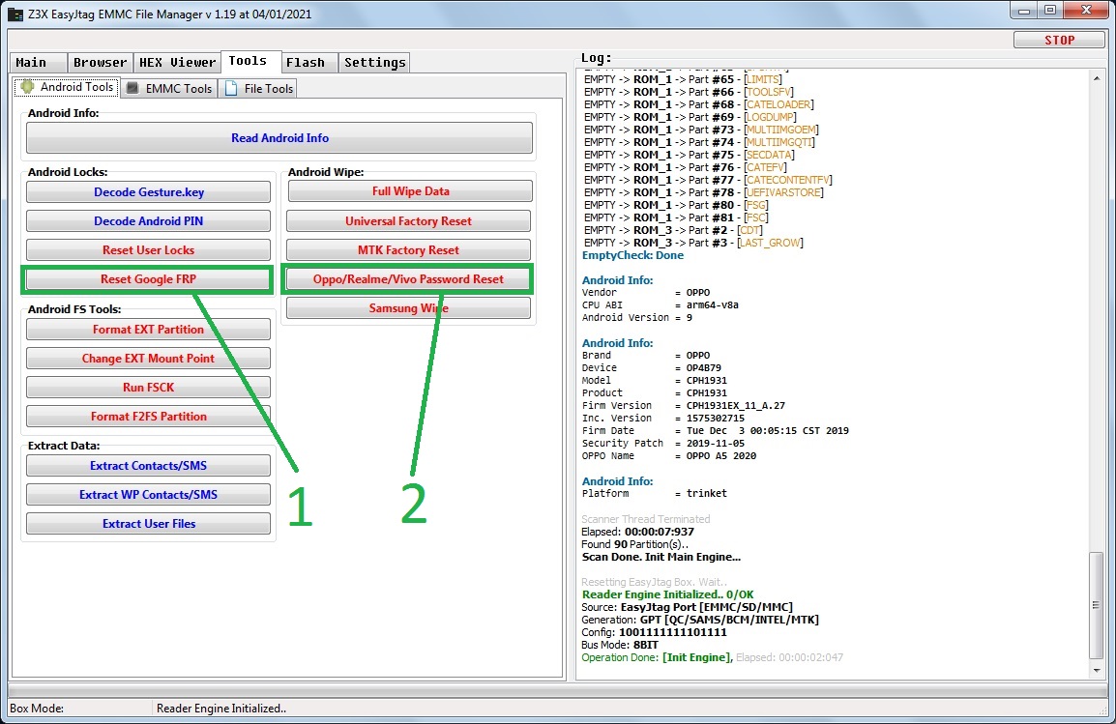Open the Settings tab
Viewport: 1116px width, 724px height.
374,63
